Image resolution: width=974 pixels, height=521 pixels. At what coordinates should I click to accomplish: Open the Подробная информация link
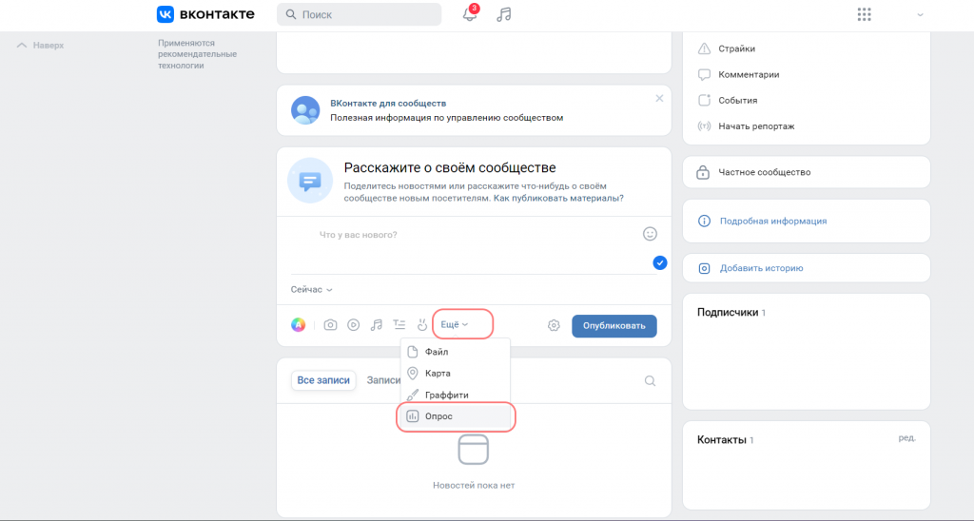[x=773, y=222]
